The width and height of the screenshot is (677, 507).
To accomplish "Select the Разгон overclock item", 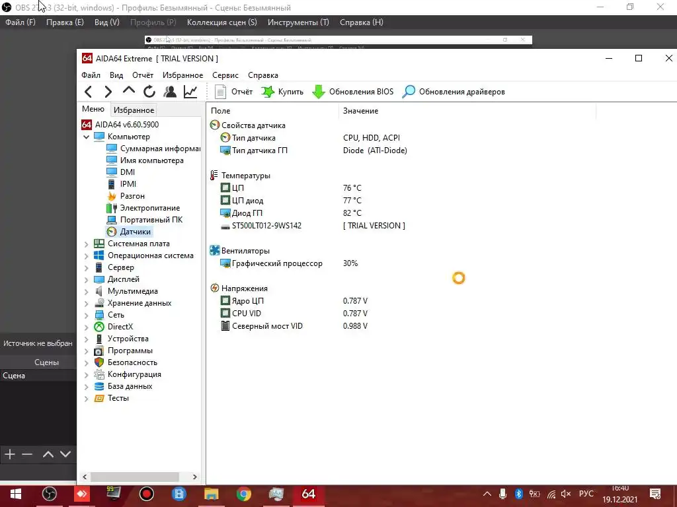I will (x=126, y=195).
